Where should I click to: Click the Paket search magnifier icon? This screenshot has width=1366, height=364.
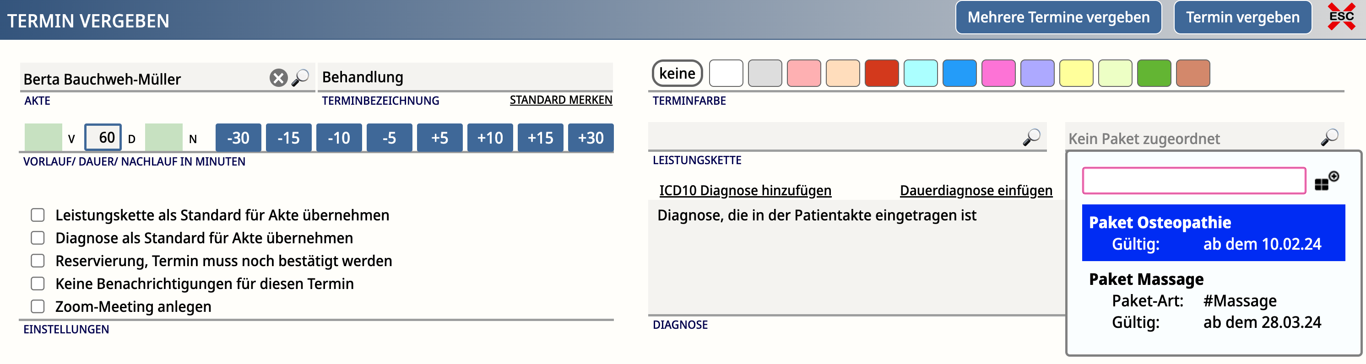tap(1329, 137)
